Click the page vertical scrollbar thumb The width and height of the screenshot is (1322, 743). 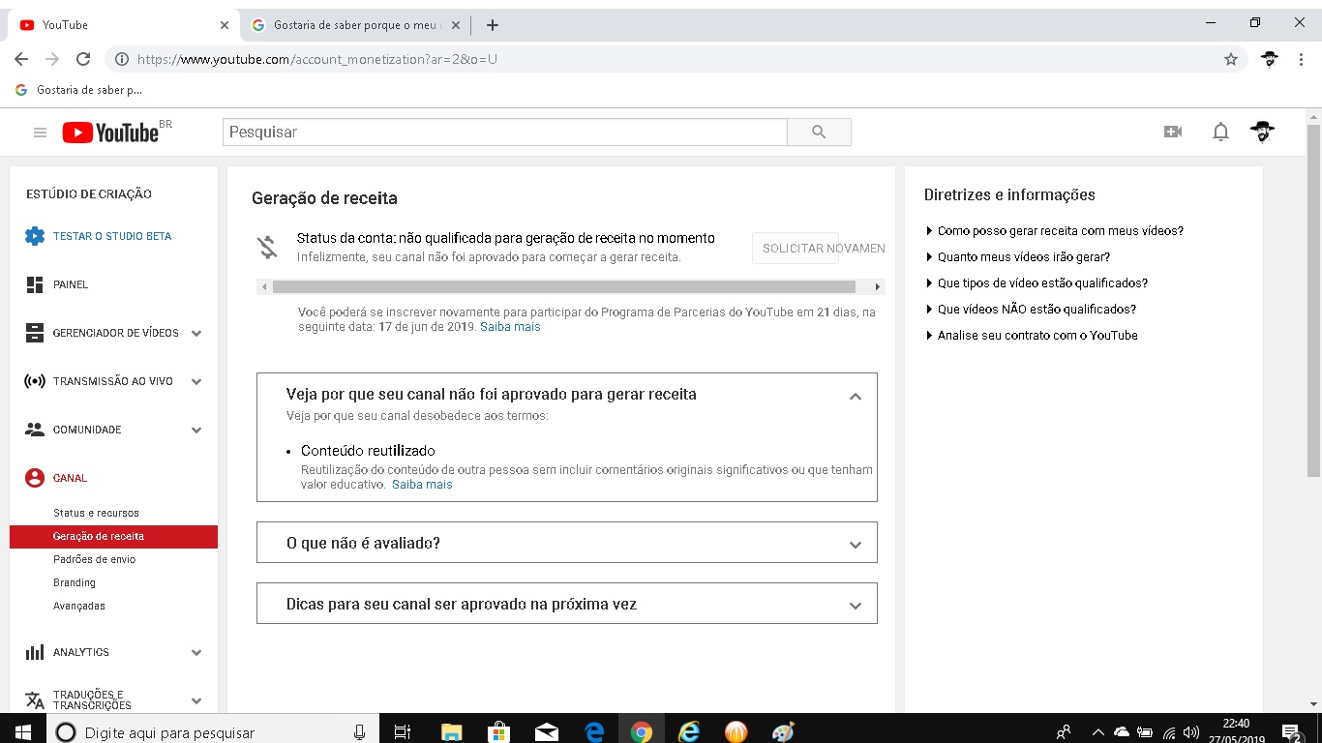[1313, 300]
